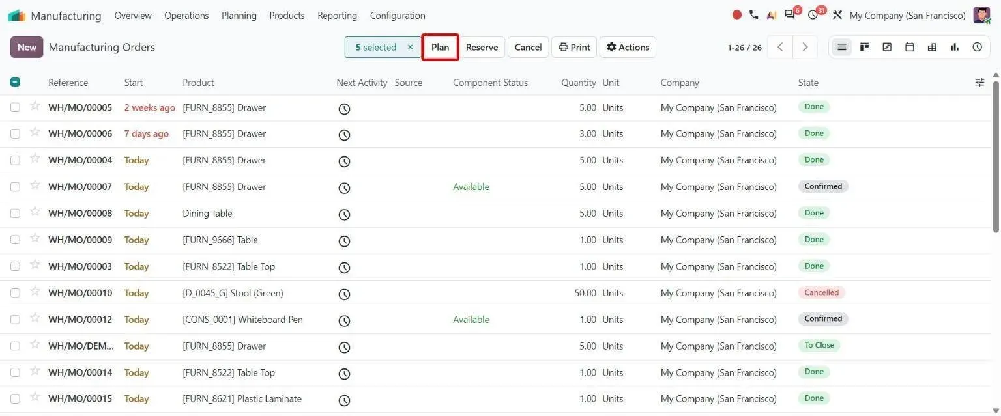This screenshot has height=416, width=1001.
Task: Open the Actions gear dropdown
Action: click(x=628, y=47)
